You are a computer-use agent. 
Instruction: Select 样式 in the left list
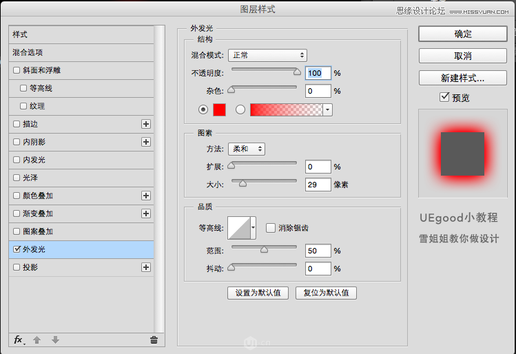click(81, 34)
